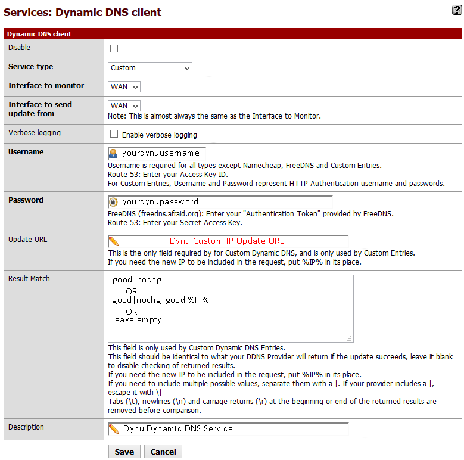Click the lock icon in Password field
Image resolution: width=464 pixels, height=460 pixels.
tap(113, 202)
